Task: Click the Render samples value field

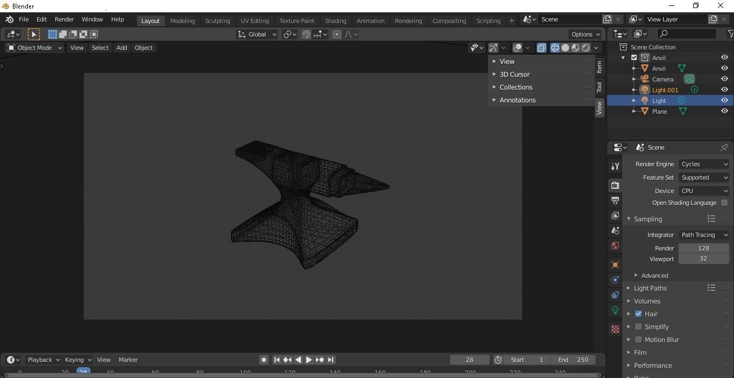Action: coord(703,248)
